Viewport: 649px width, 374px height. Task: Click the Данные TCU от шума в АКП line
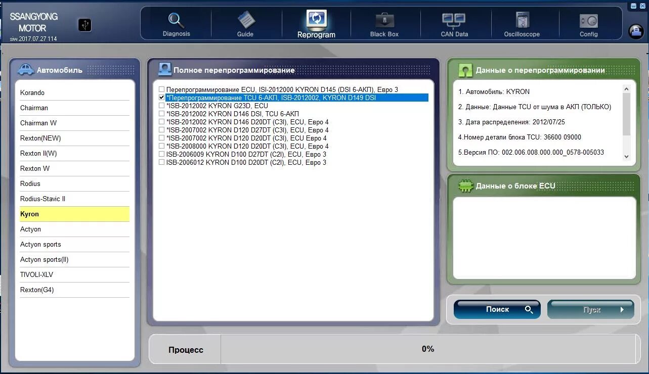pyautogui.click(x=535, y=107)
